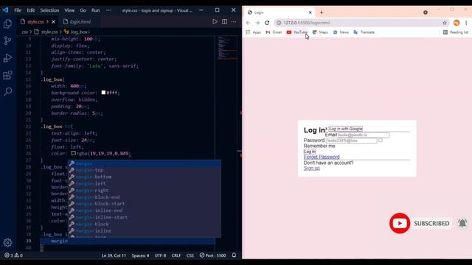Open editor More Actions ellipsis
The width and height of the screenshot is (472, 265).
pos(234,21)
